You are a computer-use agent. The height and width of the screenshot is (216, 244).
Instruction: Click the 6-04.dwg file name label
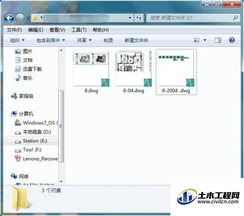point(134,91)
